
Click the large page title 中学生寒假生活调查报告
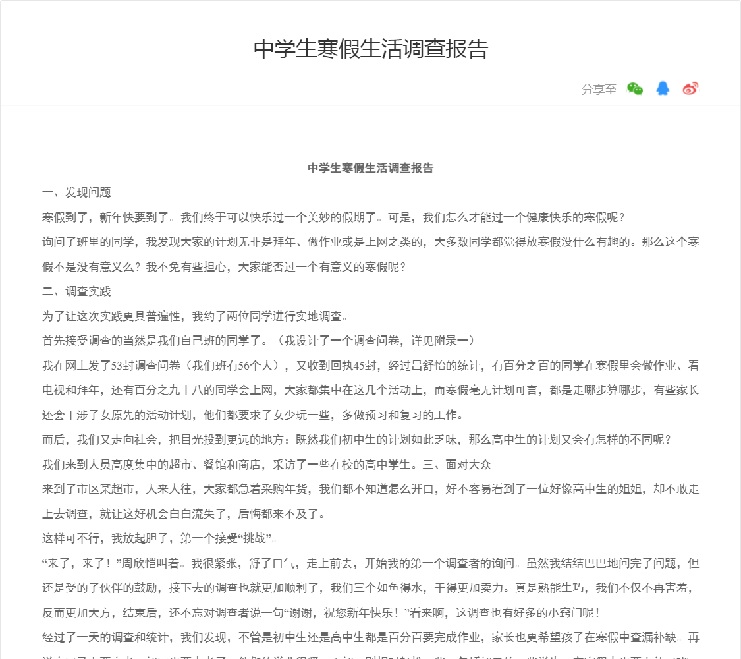coord(370,49)
